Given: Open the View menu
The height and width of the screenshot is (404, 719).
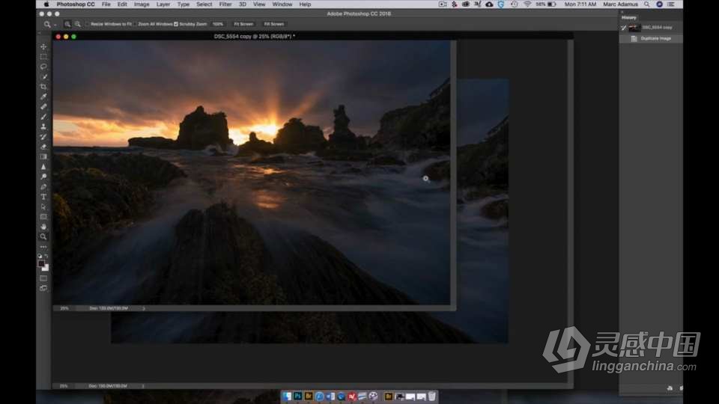Looking at the screenshot, I should coord(259,4).
